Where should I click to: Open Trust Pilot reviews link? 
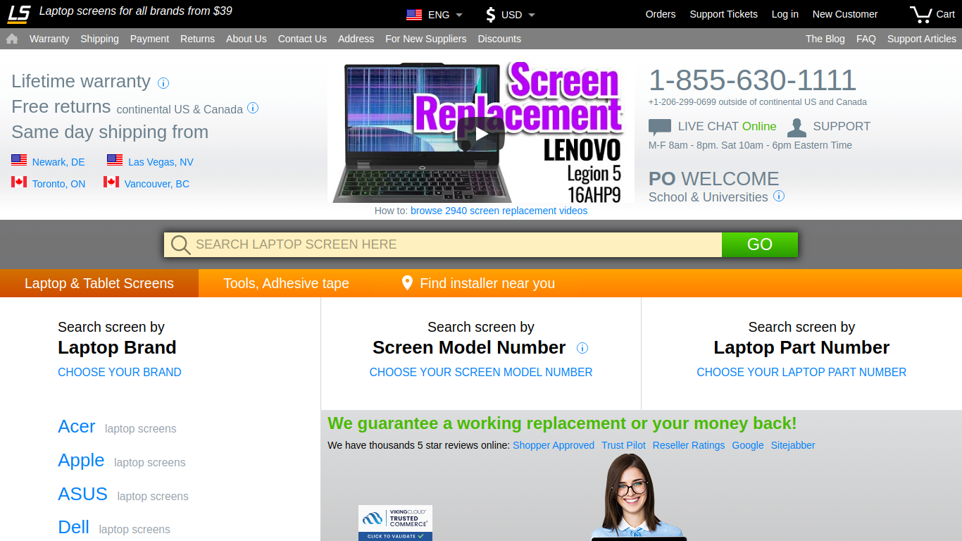[623, 445]
